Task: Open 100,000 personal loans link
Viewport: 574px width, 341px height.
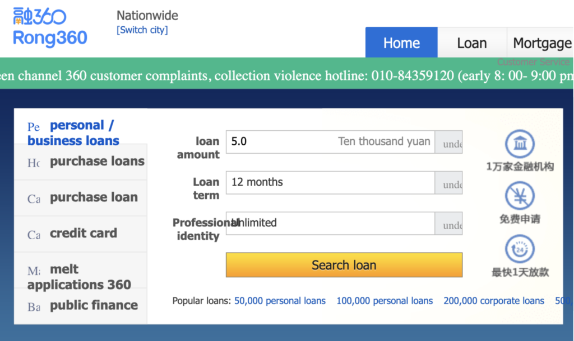Action: pos(385,301)
